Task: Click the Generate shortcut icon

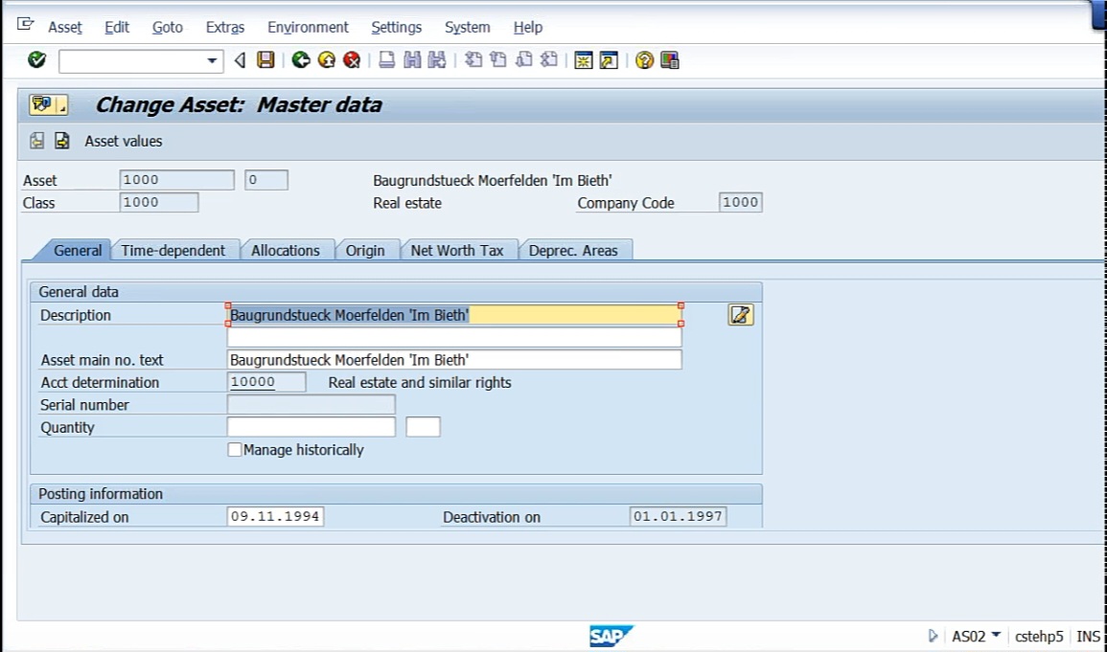Action: 609,60
